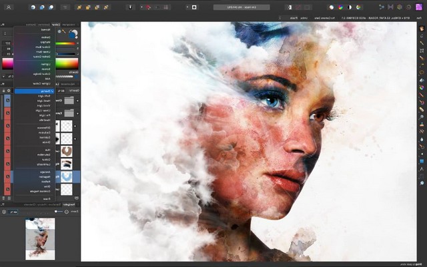Click the Navigator zoom in plus button
Viewport: 427px width, 267px height.
[4, 212]
